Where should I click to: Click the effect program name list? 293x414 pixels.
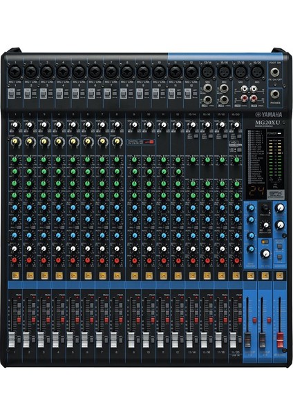tap(256, 157)
